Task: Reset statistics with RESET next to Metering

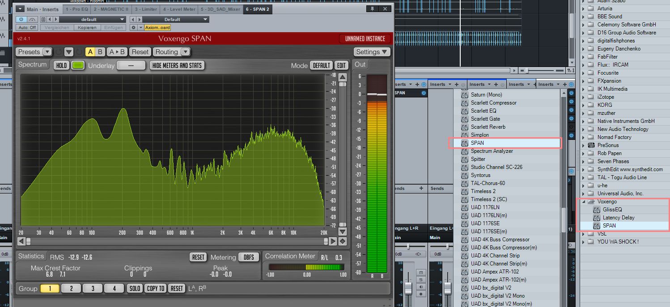Action: (198, 257)
